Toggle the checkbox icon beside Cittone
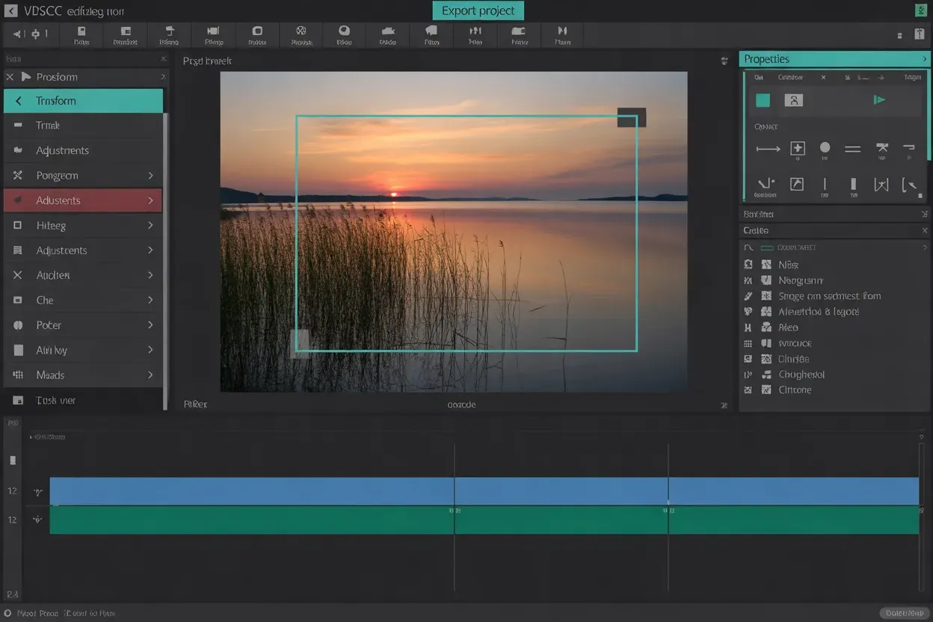 click(766, 390)
